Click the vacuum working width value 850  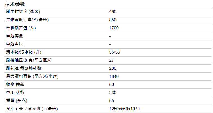point(113,20)
